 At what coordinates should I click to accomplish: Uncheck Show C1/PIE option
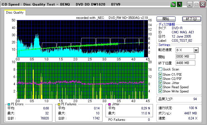pos(160,74)
